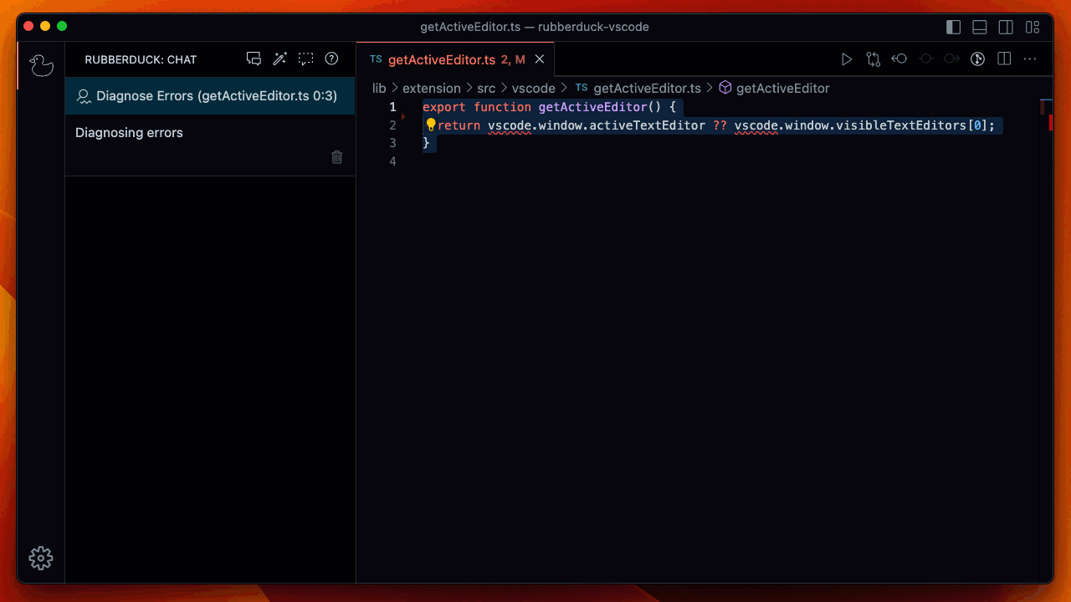Start a new chat in Rubberduck panel

(x=254, y=59)
